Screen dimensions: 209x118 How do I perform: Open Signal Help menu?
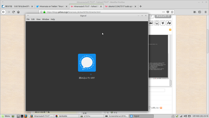[x=53, y=19]
